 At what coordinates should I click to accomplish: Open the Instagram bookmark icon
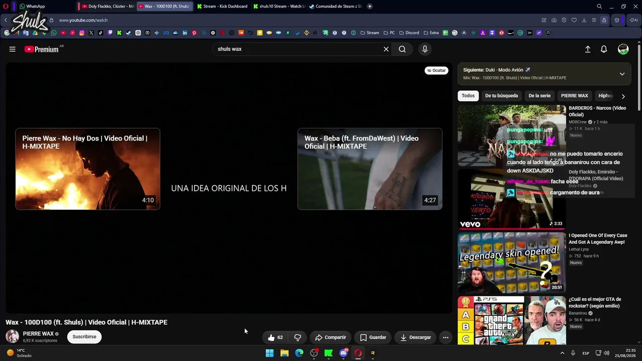point(82,33)
